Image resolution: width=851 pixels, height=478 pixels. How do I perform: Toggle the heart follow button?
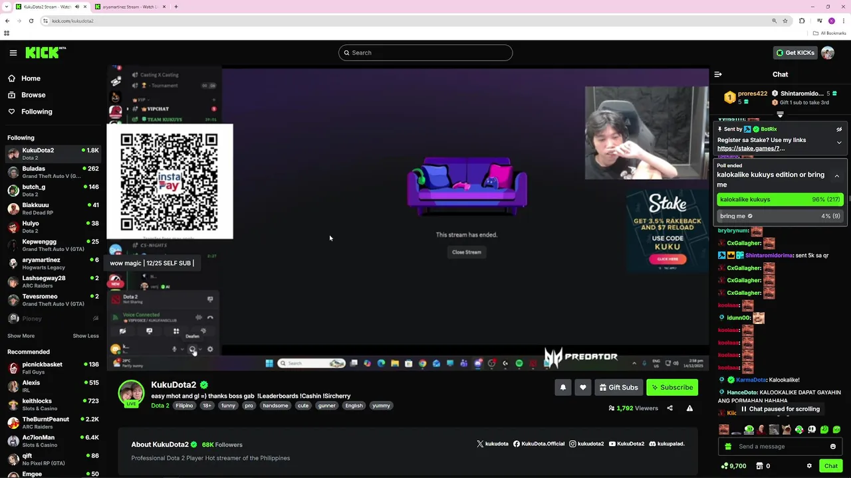[x=583, y=388]
